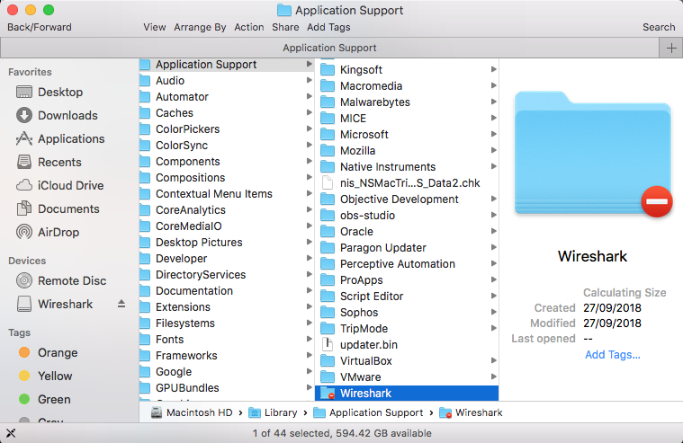The width and height of the screenshot is (683, 443).
Task: Click the Recents clock icon
Action: (24, 162)
